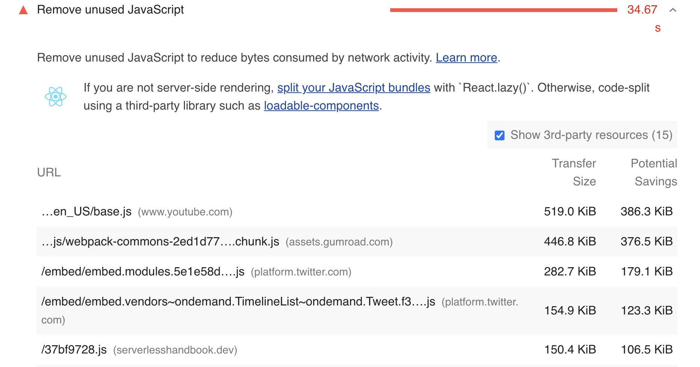700x367 pixels.
Task: Open the en_US/base.js URL
Action: (86, 211)
